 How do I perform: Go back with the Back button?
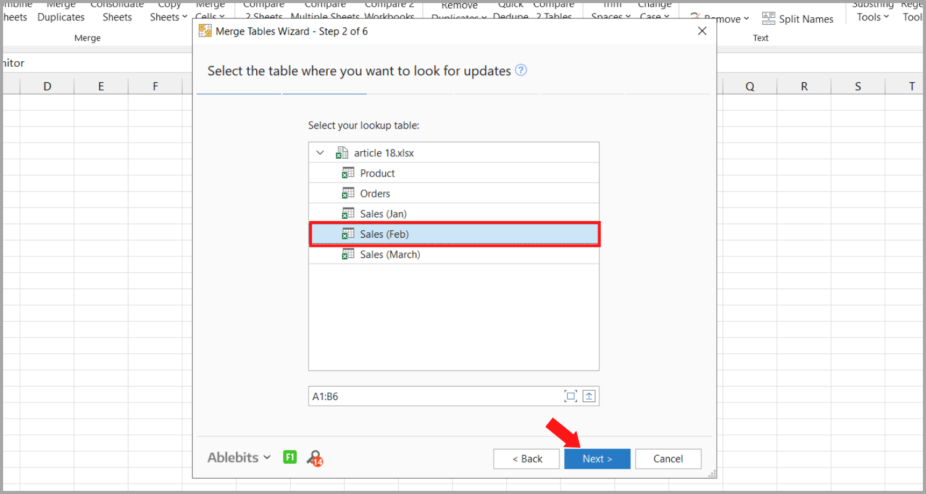(x=527, y=459)
